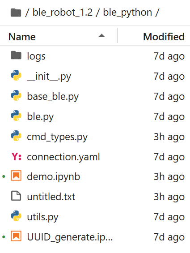Click modified time of cmd_types.py

[x=169, y=137]
